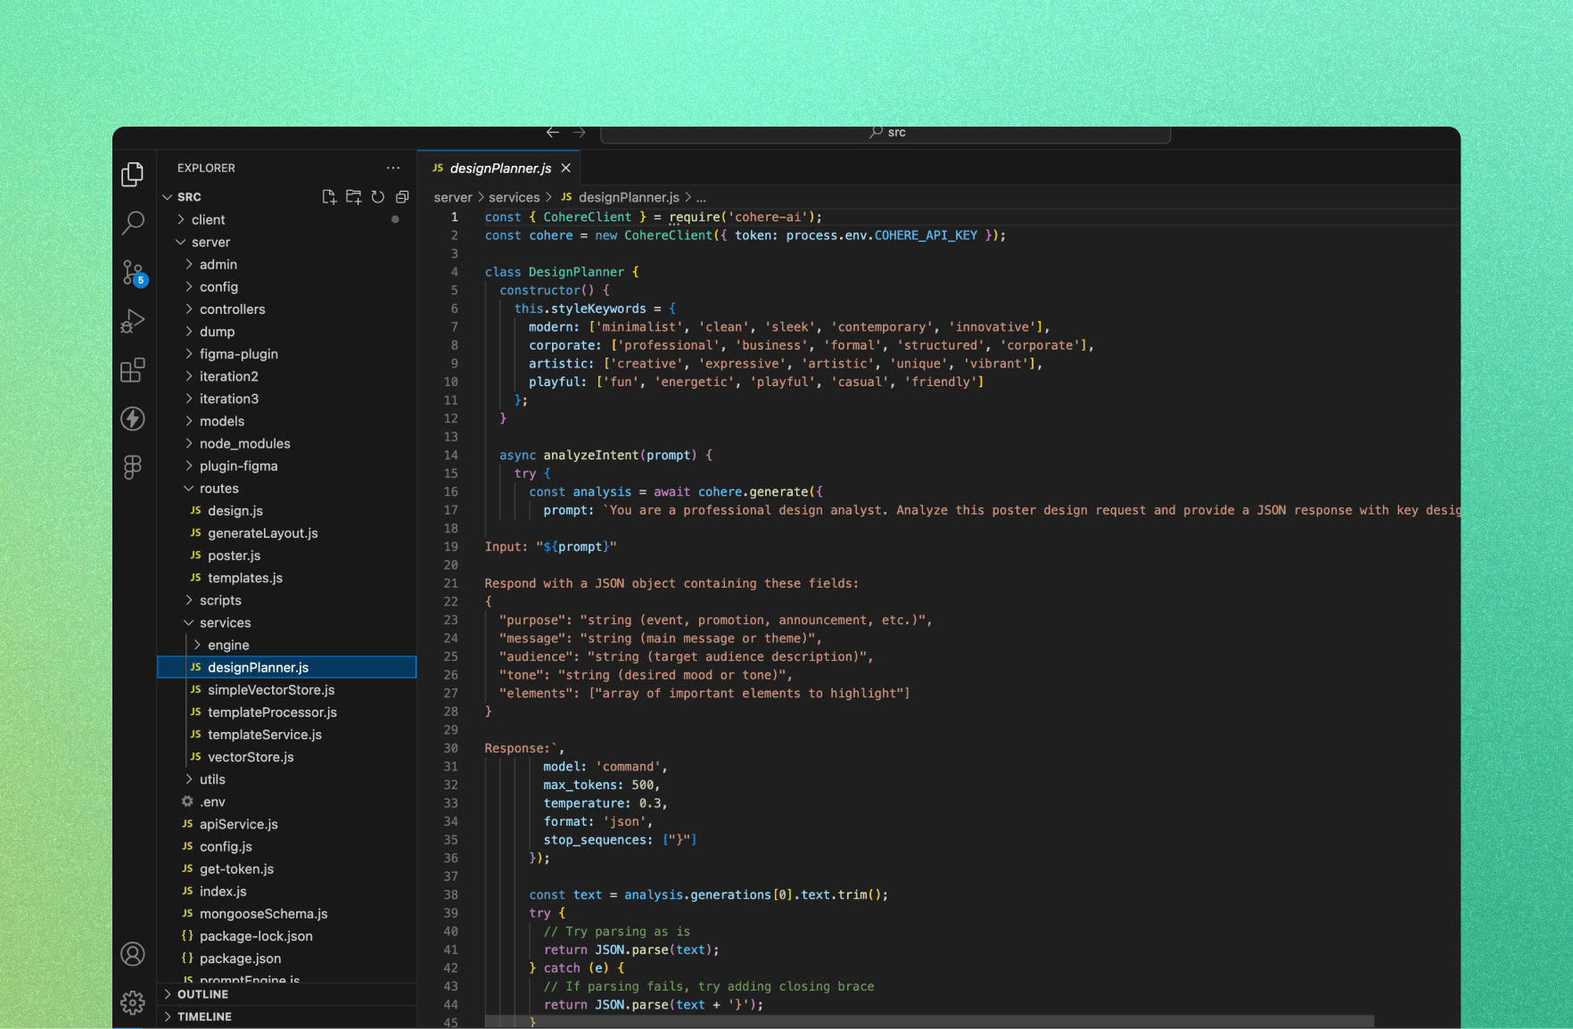
Task: Expand the config folder
Action: point(286,286)
